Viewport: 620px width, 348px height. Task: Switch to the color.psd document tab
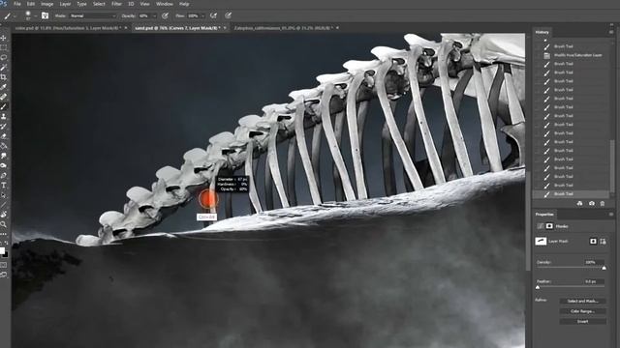pyautogui.click(x=67, y=28)
